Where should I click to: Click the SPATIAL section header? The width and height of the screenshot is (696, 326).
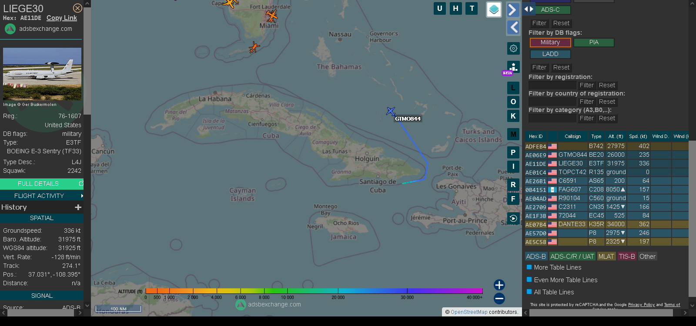pos(42,218)
